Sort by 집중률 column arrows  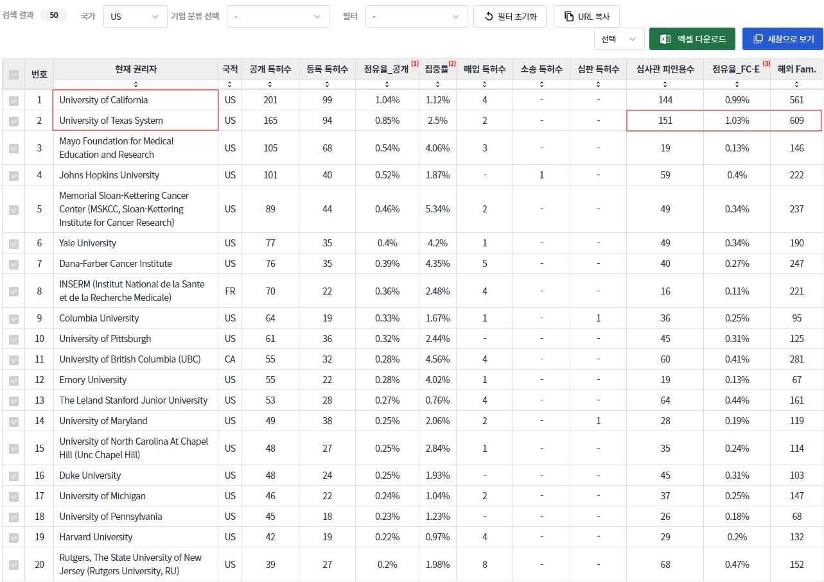click(x=437, y=85)
